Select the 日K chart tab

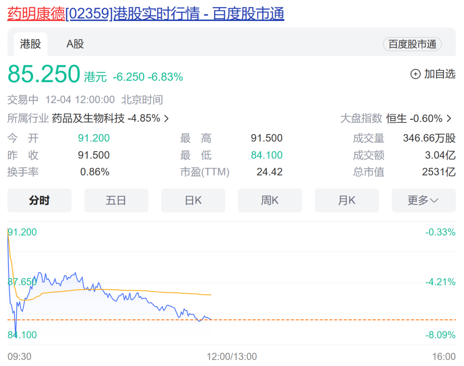point(193,200)
